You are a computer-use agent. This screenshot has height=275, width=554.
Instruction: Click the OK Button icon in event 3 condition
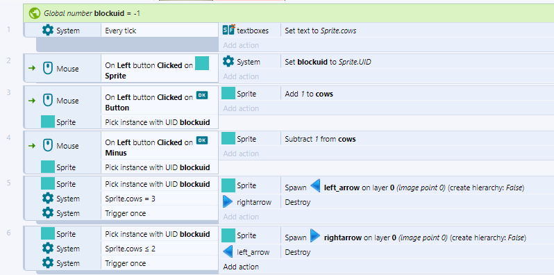click(x=202, y=94)
